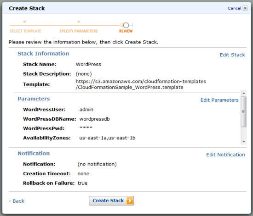Click the orange arrow on Create Stack
253x216 pixels.
tap(130, 201)
